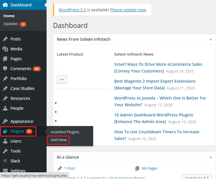This screenshot has width=216, height=179.
Task: Open How To Use Countdown Timers article
Action: click(x=157, y=135)
